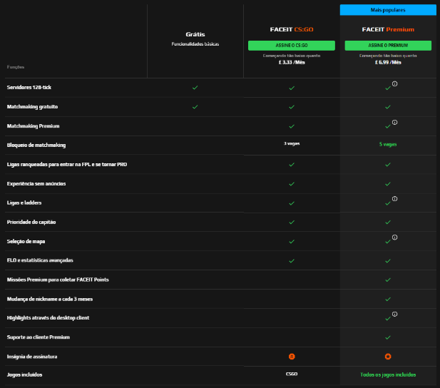The height and width of the screenshot is (388, 440).
Task: Click the Matchmaking gratuito row label
Action: (32, 107)
